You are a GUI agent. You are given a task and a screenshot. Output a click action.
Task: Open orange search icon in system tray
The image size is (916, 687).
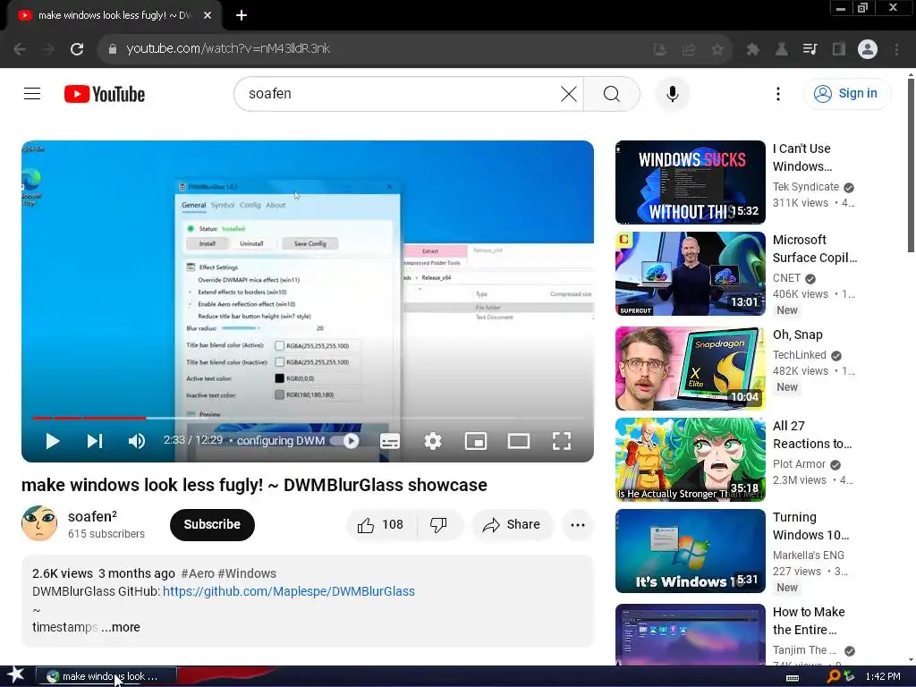coord(833,676)
